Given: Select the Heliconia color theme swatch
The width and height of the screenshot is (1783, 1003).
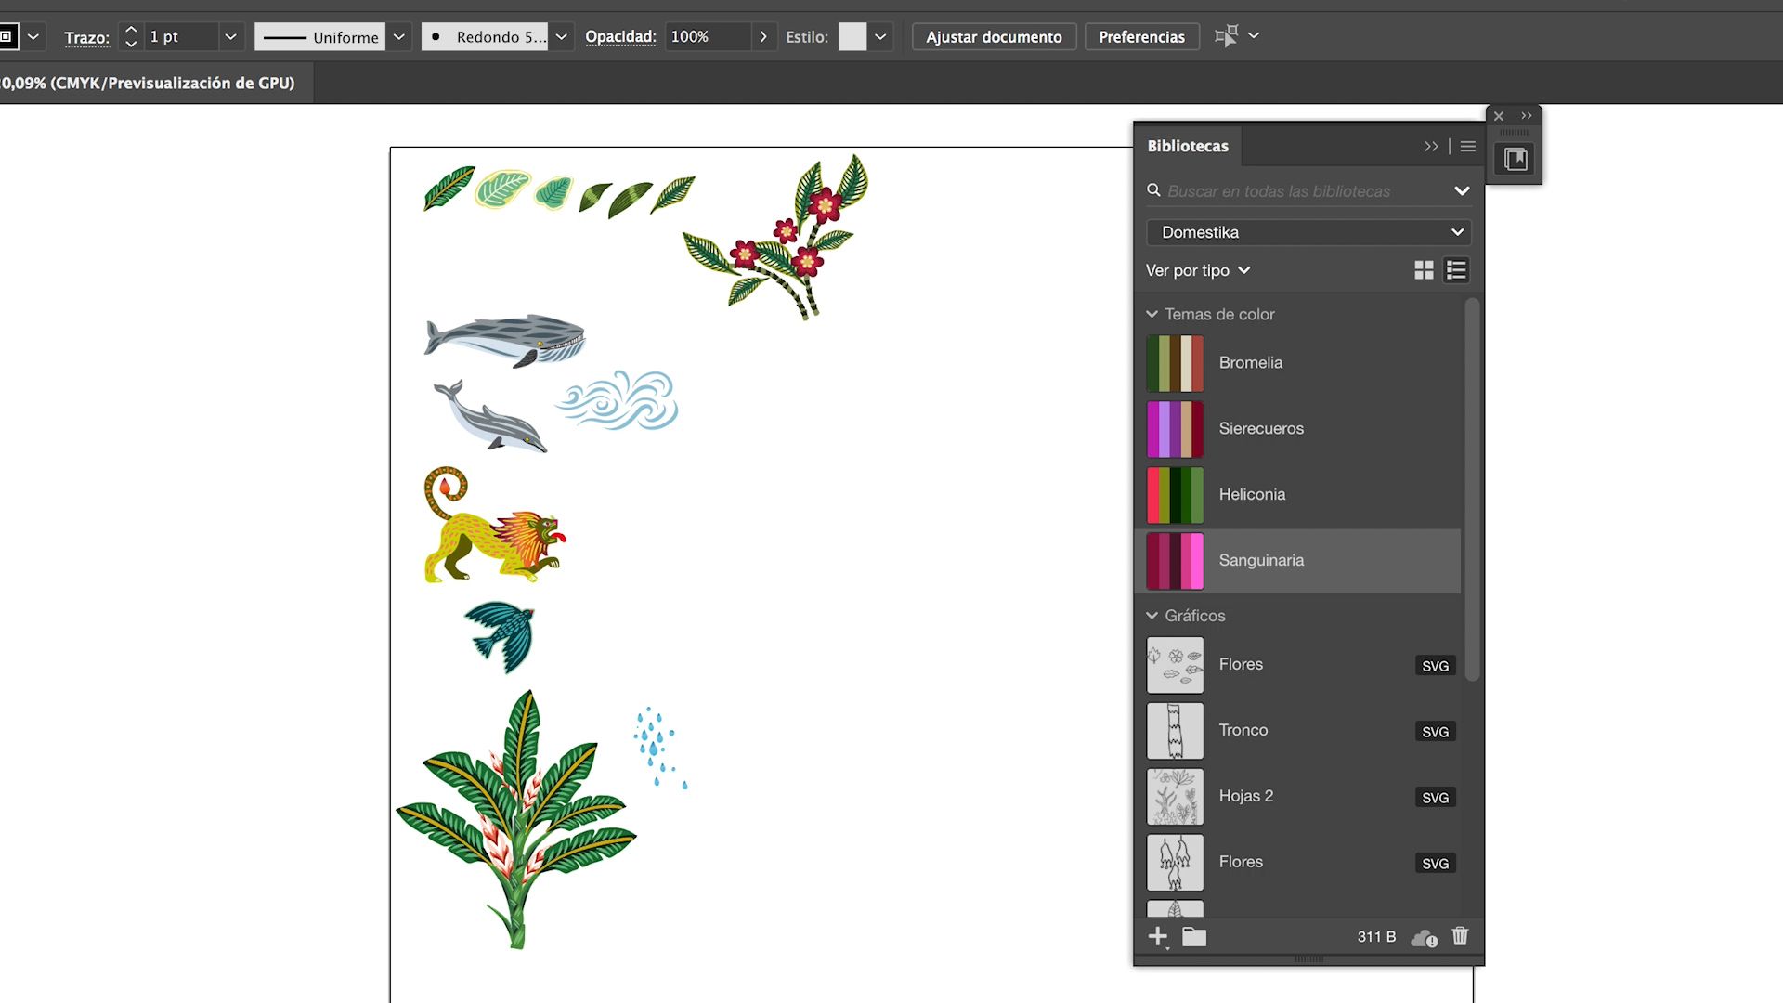Looking at the screenshot, I should (x=1175, y=495).
